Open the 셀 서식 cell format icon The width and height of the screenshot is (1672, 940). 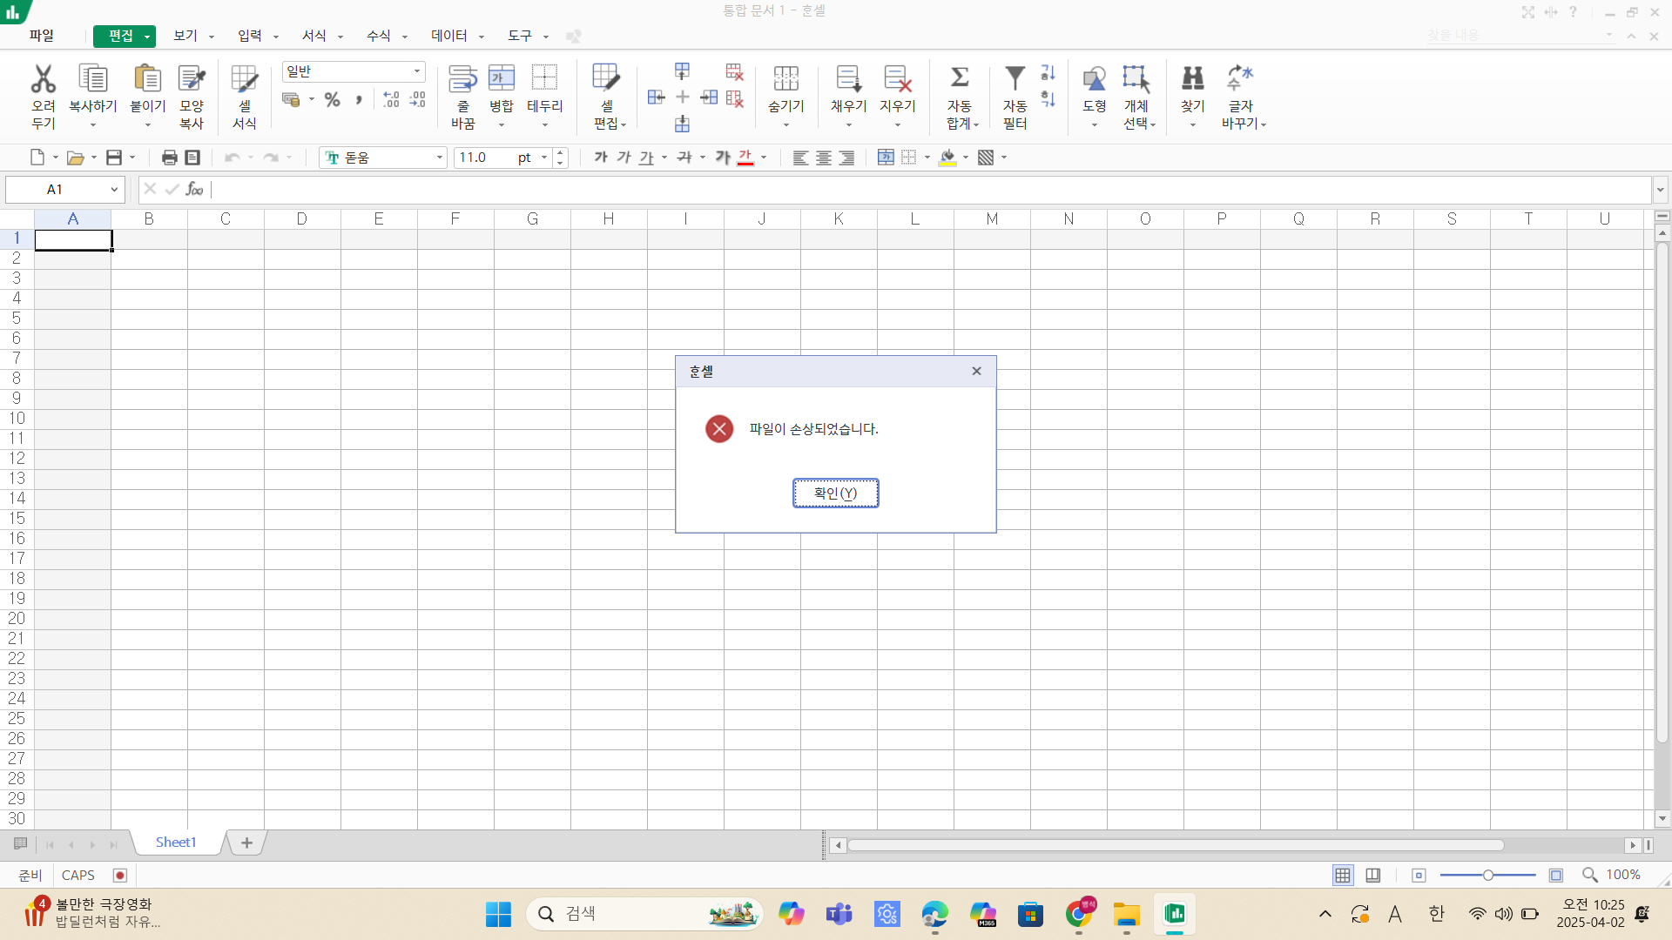pyautogui.click(x=245, y=79)
